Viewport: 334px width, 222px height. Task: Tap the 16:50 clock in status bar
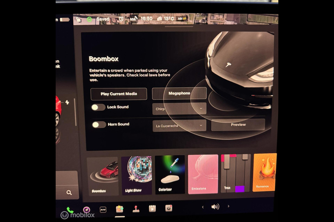coord(146,19)
